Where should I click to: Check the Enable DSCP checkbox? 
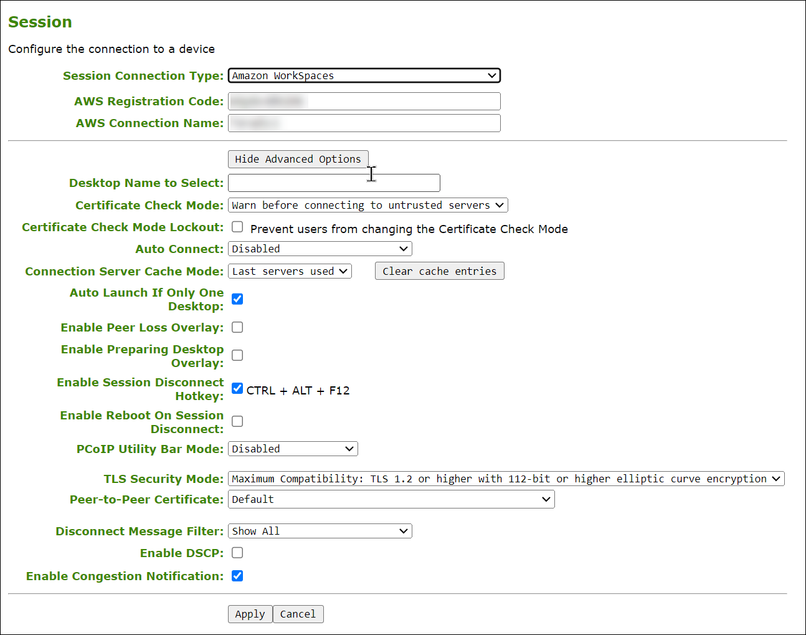237,553
